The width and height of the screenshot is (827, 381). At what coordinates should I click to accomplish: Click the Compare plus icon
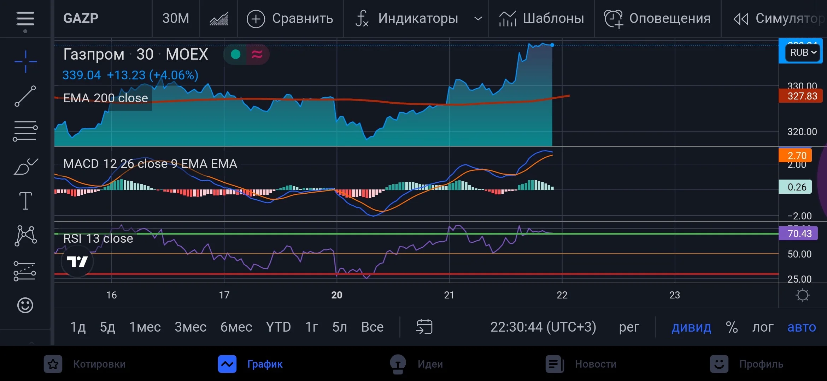(x=256, y=19)
